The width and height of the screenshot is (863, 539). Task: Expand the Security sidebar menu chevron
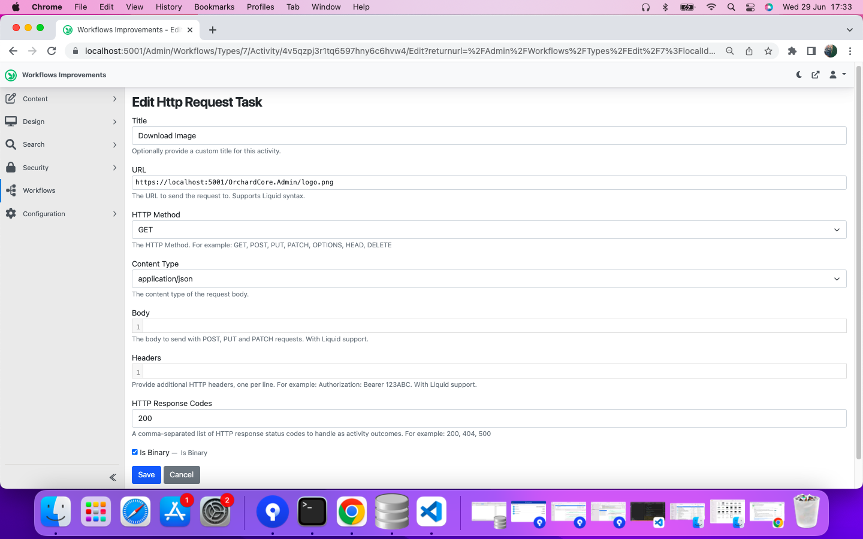[114, 168]
